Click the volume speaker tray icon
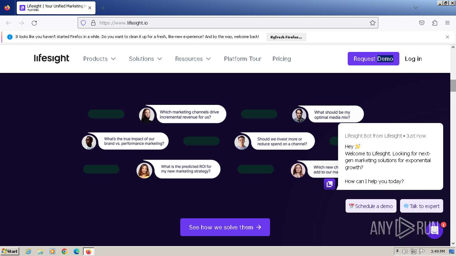The image size is (456, 256). click(x=405, y=251)
